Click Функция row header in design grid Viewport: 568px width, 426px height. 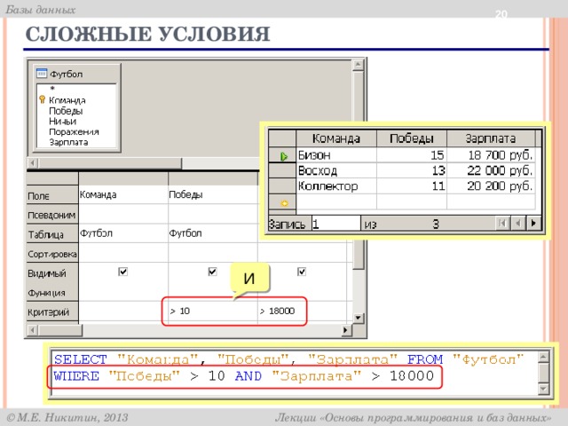click(x=52, y=293)
